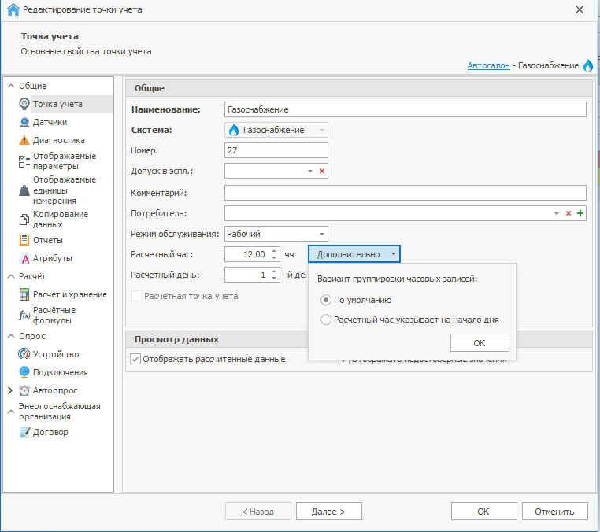This screenshot has height=532, width=600.
Task: Select Копирование данных in sidebar
Action: click(60, 219)
